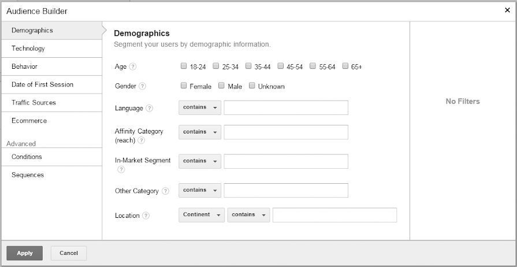
Task: Open the Continent location type dropdown
Action: pyautogui.click(x=202, y=215)
